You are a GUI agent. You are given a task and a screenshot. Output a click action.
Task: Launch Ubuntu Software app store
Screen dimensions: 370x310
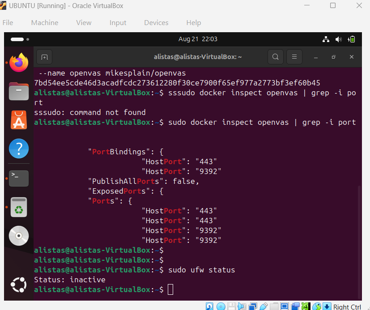19,120
